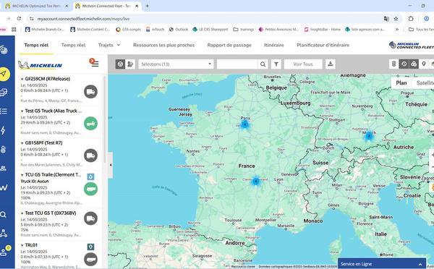The width and height of the screenshot is (434, 269).
Task: Open Rapport de passage tab
Action: coord(229,45)
